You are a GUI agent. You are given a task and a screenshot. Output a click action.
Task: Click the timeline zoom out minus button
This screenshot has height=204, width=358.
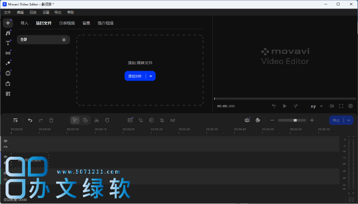tap(272, 120)
